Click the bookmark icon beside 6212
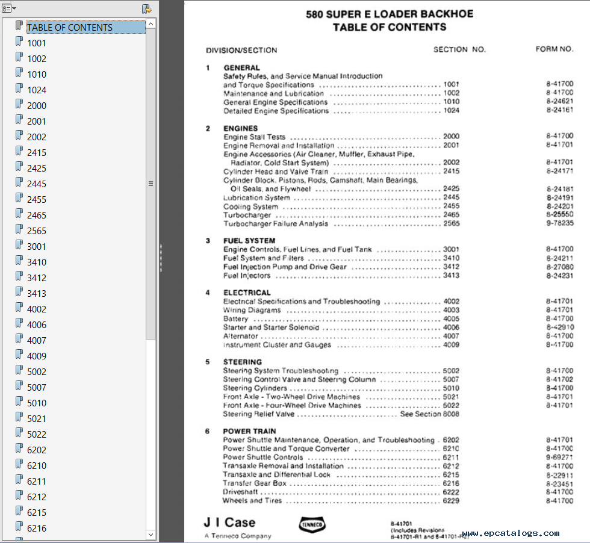The height and width of the screenshot is (543, 590). 19,495
